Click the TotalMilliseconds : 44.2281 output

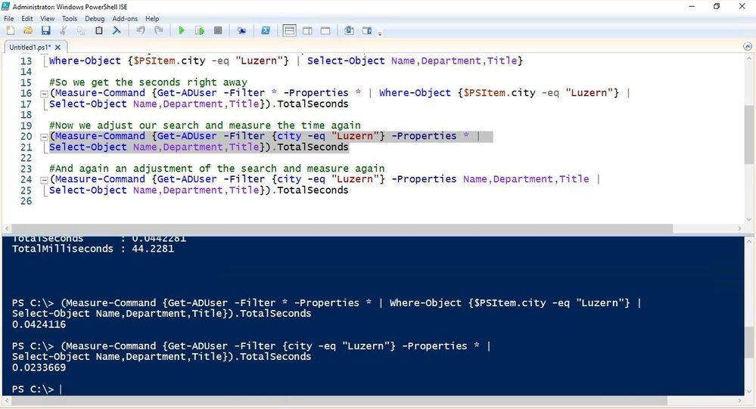93,249
